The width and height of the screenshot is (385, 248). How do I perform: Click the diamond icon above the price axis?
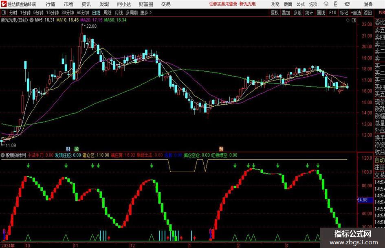pos(348,20)
